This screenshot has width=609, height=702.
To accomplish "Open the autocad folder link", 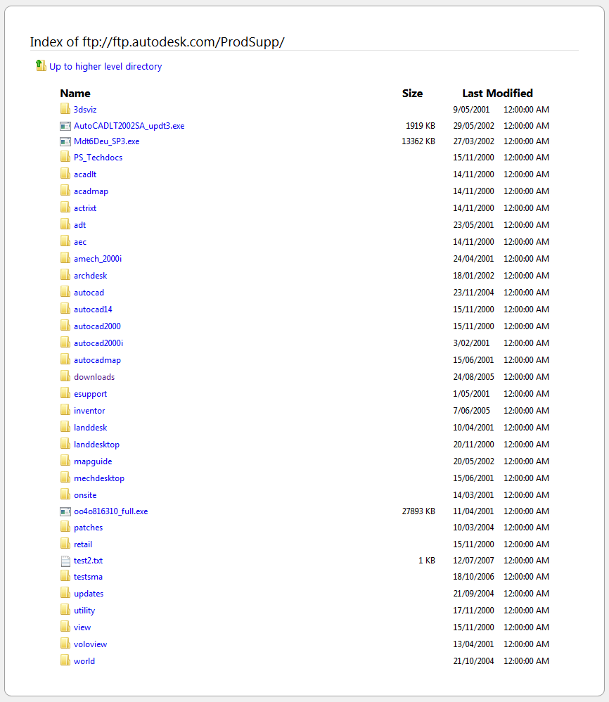I will pos(89,293).
